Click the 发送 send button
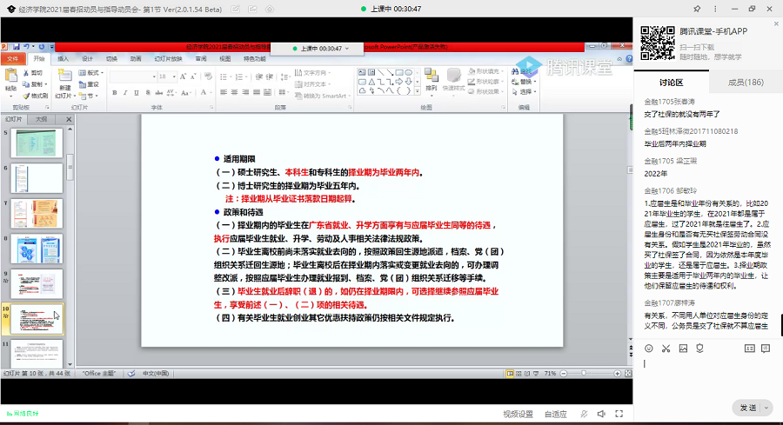Image resolution: width=783 pixels, height=425 pixels. 747,408
